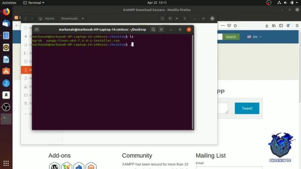Open Terminal app menu in top bar

click(x=33, y=3)
